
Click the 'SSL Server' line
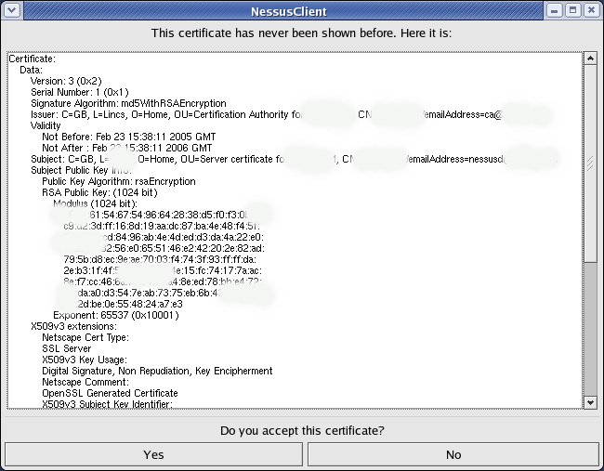tap(67, 349)
